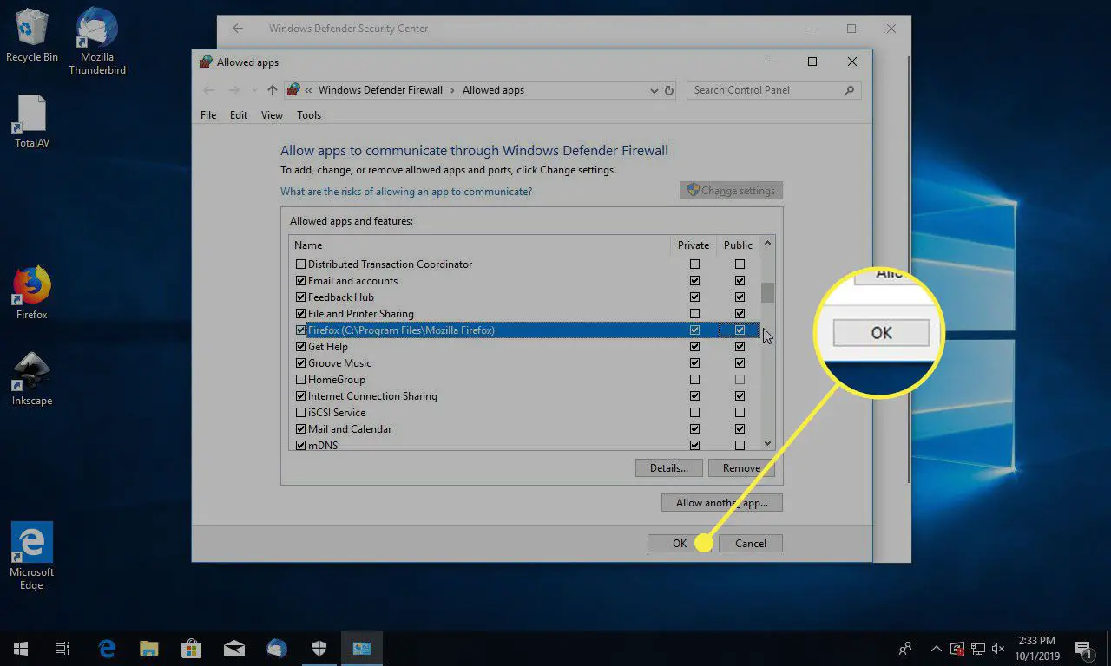Open File Explorer from the taskbar

pos(149,648)
